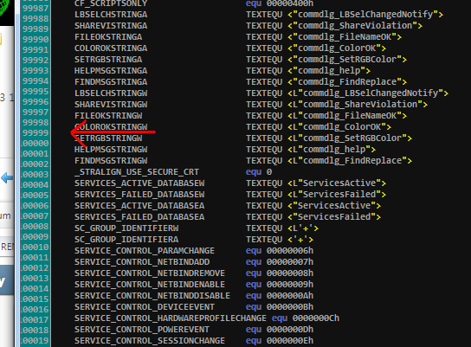Image resolution: width=471 pixels, height=347 pixels.
Task: Select the SERVICES_ACTIVE_DATABASEW identifier
Action: pos(139,183)
